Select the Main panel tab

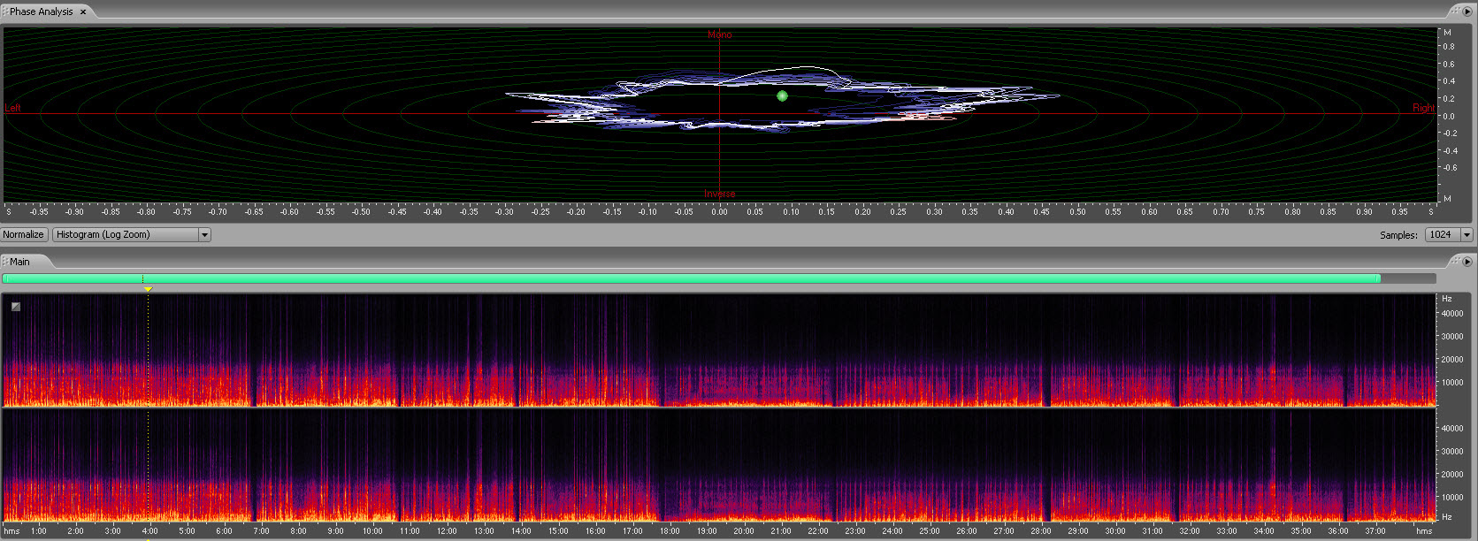[19, 262]
